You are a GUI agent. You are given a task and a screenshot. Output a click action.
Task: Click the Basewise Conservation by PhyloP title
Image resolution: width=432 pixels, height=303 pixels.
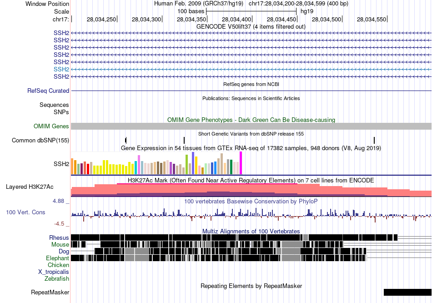[251, 202]
